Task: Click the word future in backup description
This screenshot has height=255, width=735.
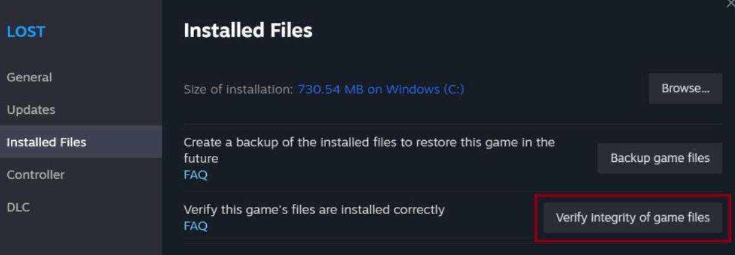Action: 201,159
